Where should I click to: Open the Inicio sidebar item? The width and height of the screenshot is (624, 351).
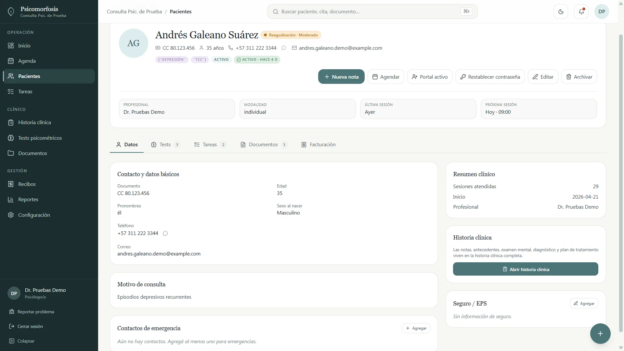[x=49, y=46]
